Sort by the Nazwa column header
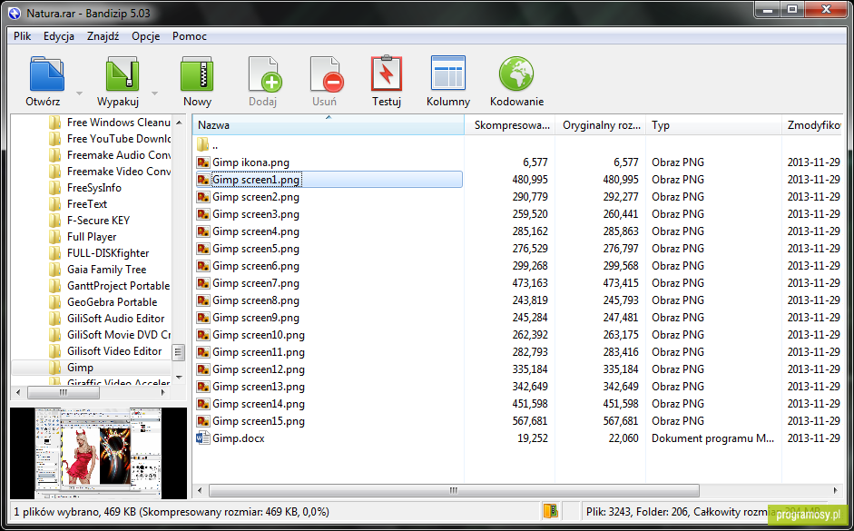This screenshot has height=531, width=854. (329, 124)
